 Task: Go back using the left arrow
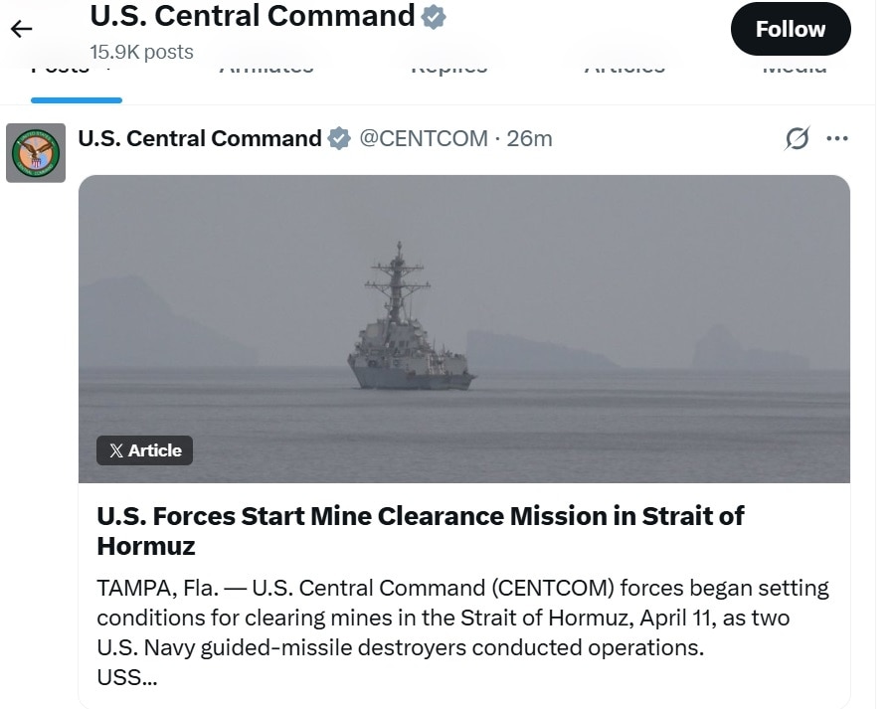tap(21, 29)
